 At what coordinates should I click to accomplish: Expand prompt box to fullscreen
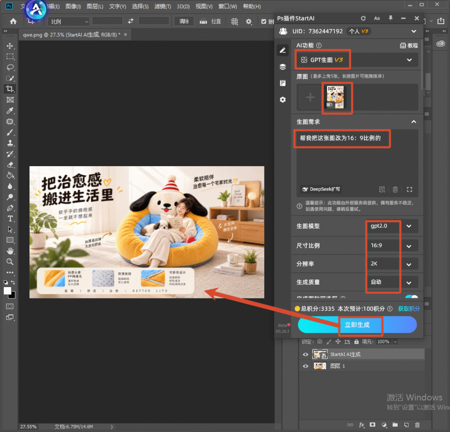tap(410, 189)
